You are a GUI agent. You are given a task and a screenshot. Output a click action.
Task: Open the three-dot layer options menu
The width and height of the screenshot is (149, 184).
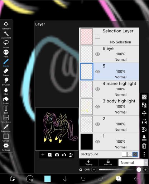[x=144, y=154]
